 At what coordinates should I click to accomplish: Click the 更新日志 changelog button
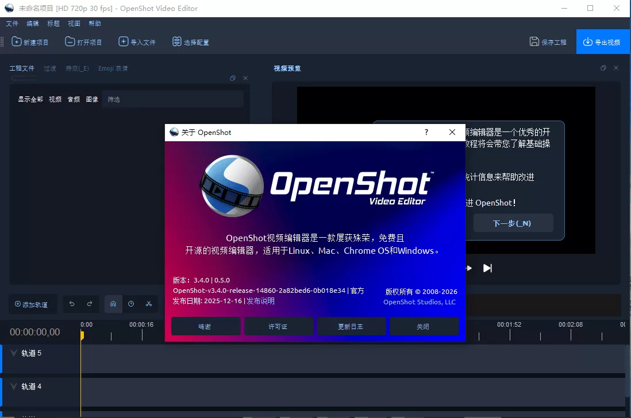[351, 326]
